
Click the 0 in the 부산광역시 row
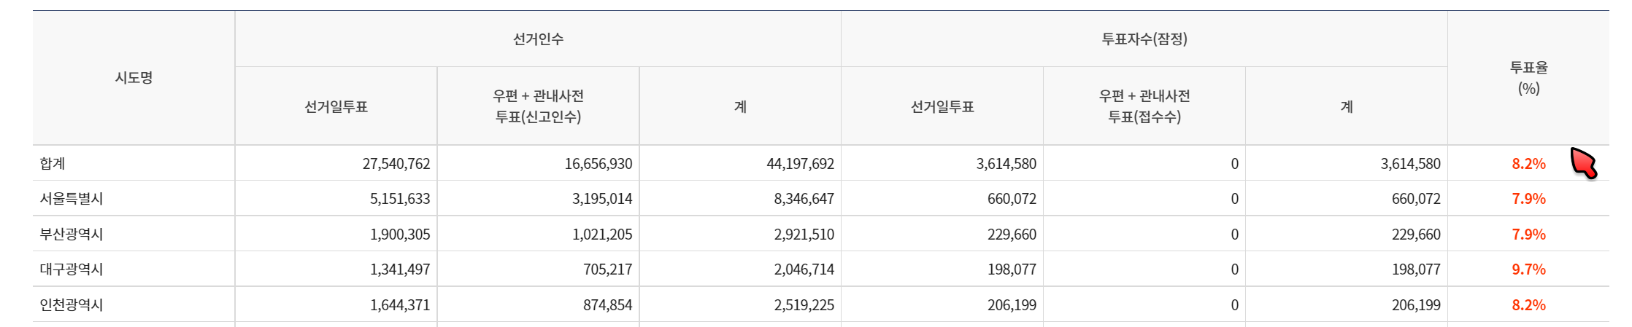[x=1235, y=235]
